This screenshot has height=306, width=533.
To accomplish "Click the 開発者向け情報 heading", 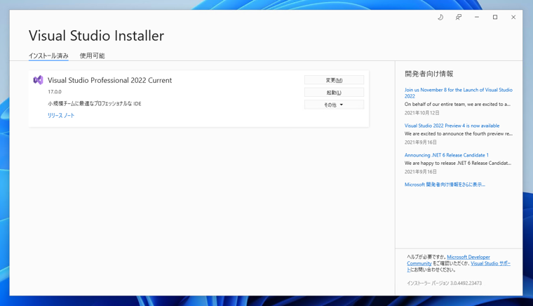I will point(429,74).
